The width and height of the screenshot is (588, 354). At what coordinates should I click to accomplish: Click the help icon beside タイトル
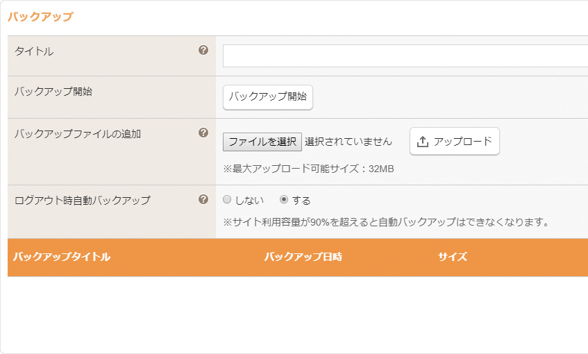tap(203, 50)
